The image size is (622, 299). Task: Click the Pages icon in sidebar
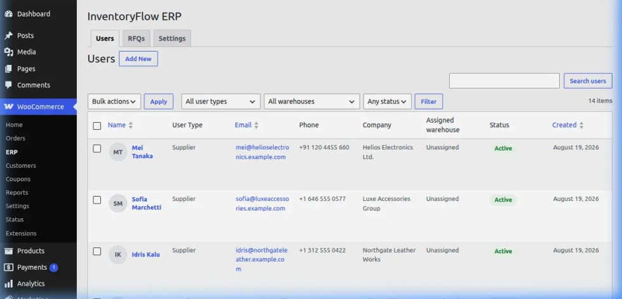click(x=9, y=69)
